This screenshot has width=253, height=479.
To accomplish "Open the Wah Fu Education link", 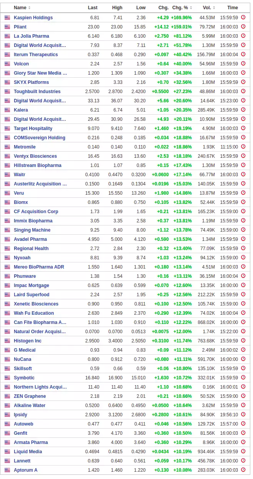I will point(34,313).
